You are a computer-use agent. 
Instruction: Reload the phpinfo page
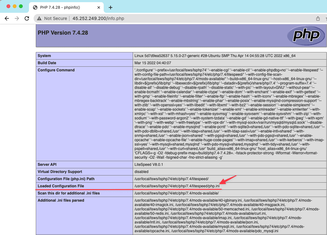(x=27, y=18)
